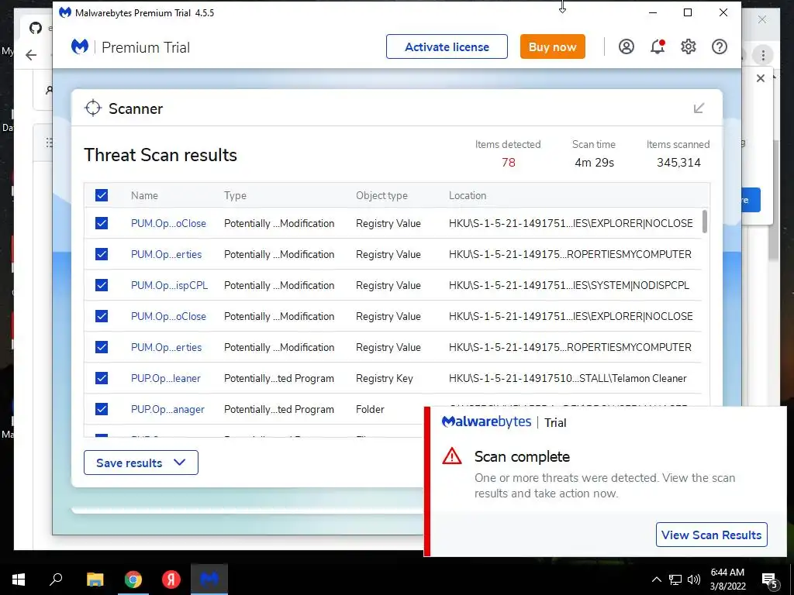Click the browser back arrow behind Malwarebytes

[x=31, y=55]
